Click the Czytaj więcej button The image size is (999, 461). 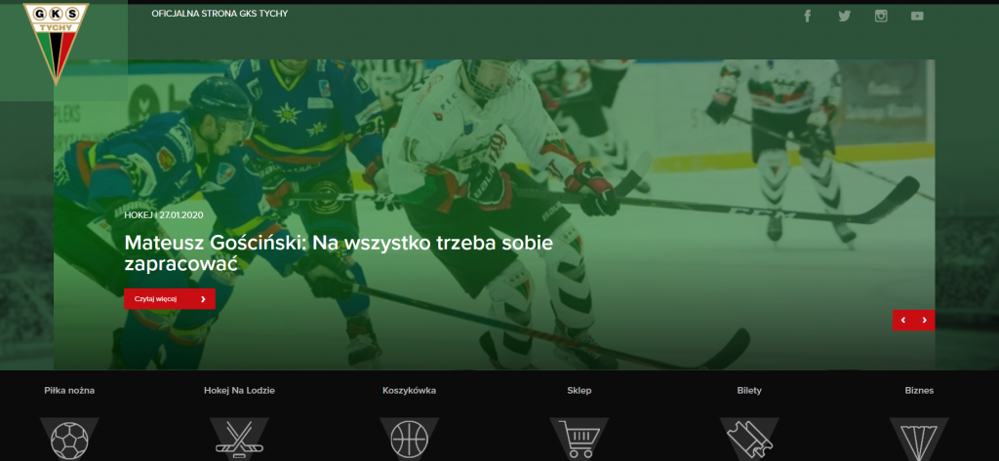click(x=170, y=298)
